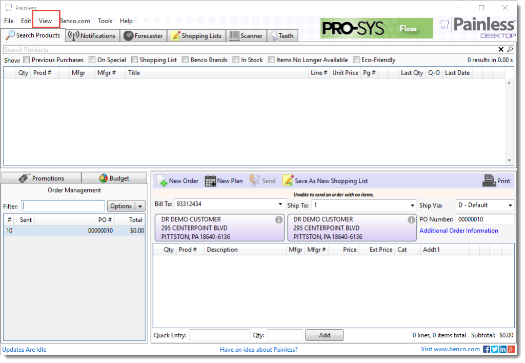Switch to the Forecaster tab
The height and width of the screenshot is (363, 525).
pyautogui.click(x=143, y=36)
